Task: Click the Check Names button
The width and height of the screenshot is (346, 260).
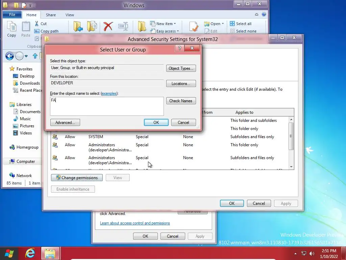Action: [181, 101]
